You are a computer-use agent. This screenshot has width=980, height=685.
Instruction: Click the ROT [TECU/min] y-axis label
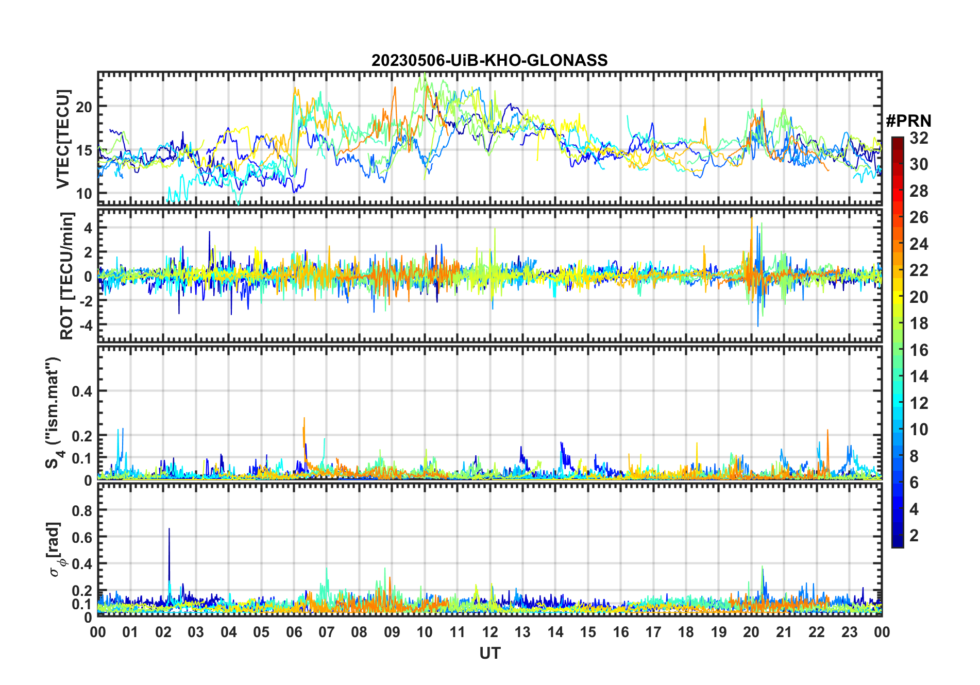click(66, 276)
